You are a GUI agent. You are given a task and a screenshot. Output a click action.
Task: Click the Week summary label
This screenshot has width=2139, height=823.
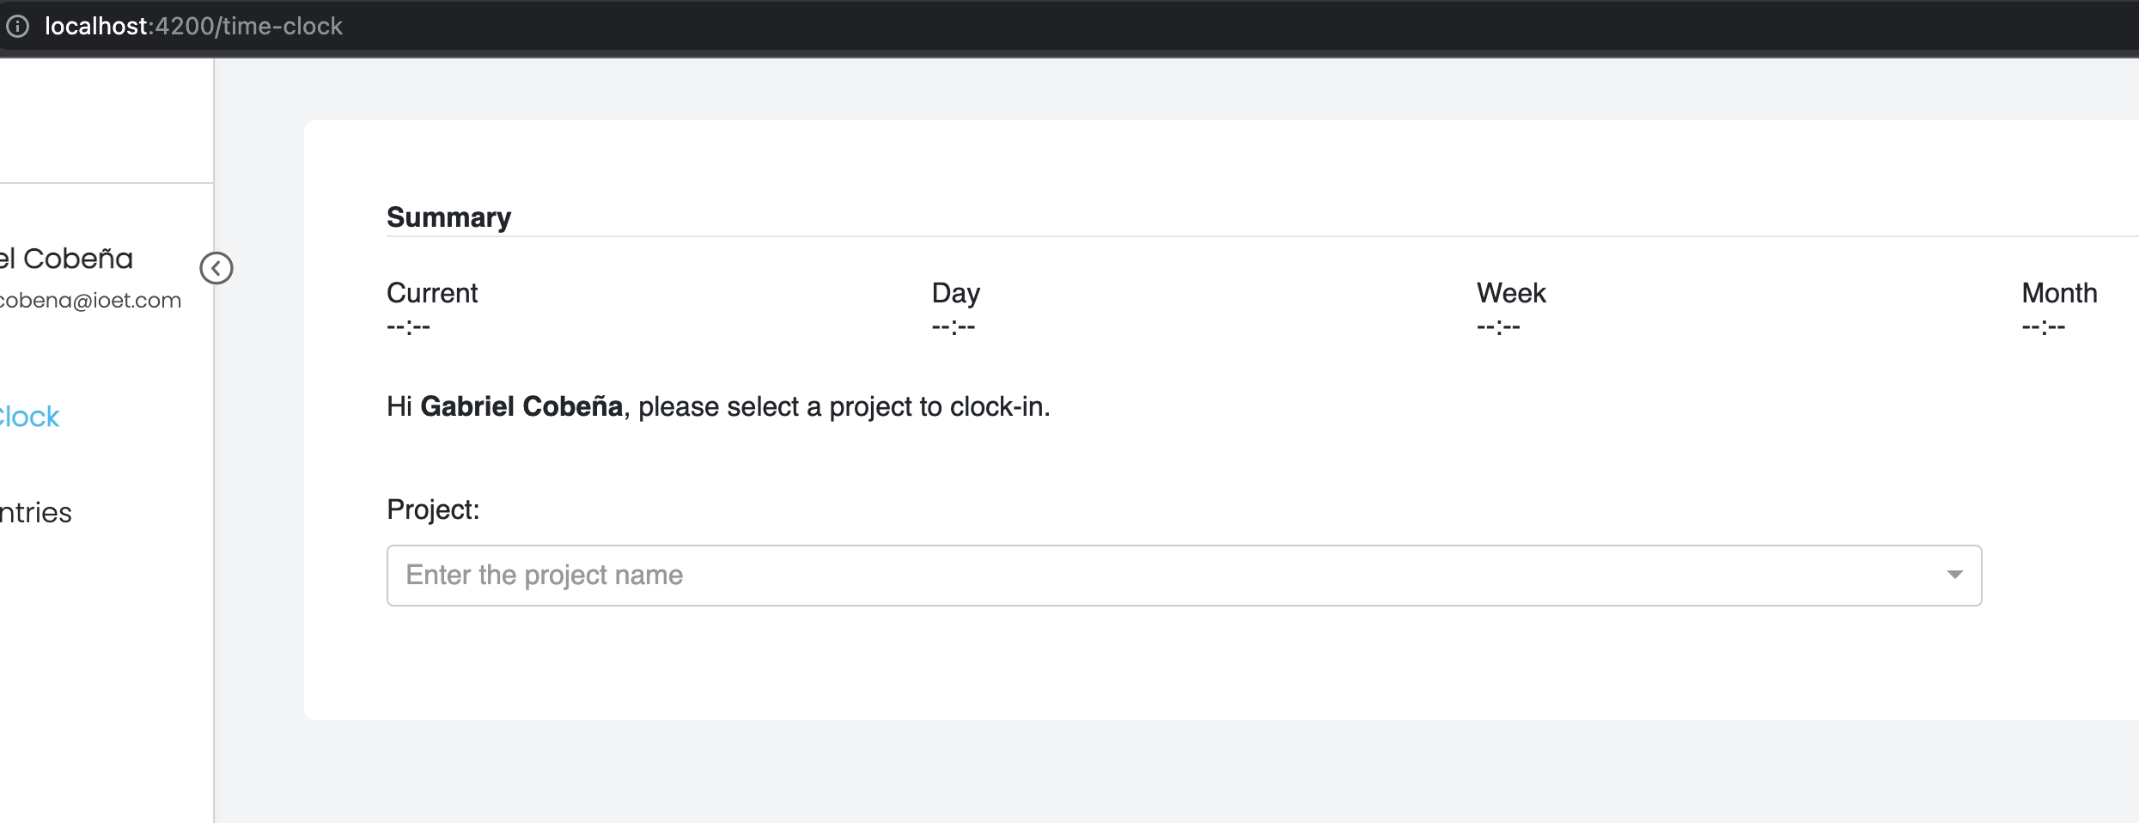coord(1511,293)
